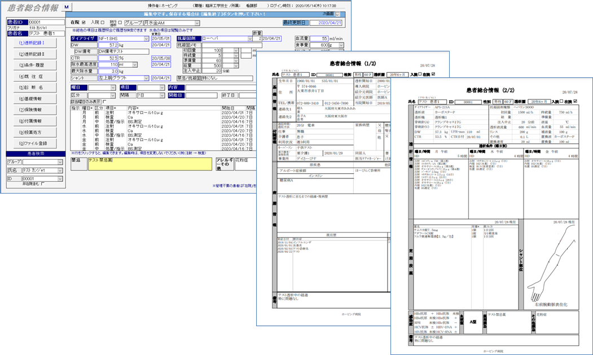
Task: Open the 曜日 filter dropdown
Action: point(113,87)
